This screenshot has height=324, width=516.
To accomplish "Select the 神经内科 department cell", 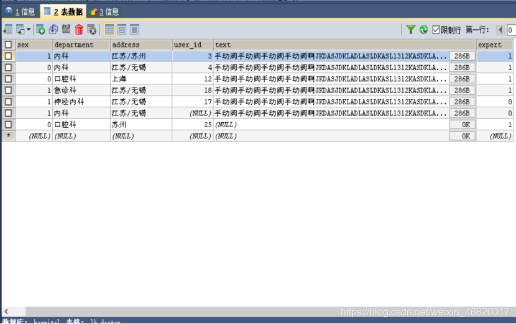I will [81, 102].
